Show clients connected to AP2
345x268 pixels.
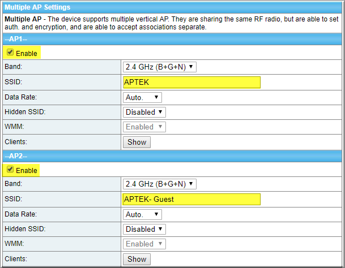coord(137,259)
